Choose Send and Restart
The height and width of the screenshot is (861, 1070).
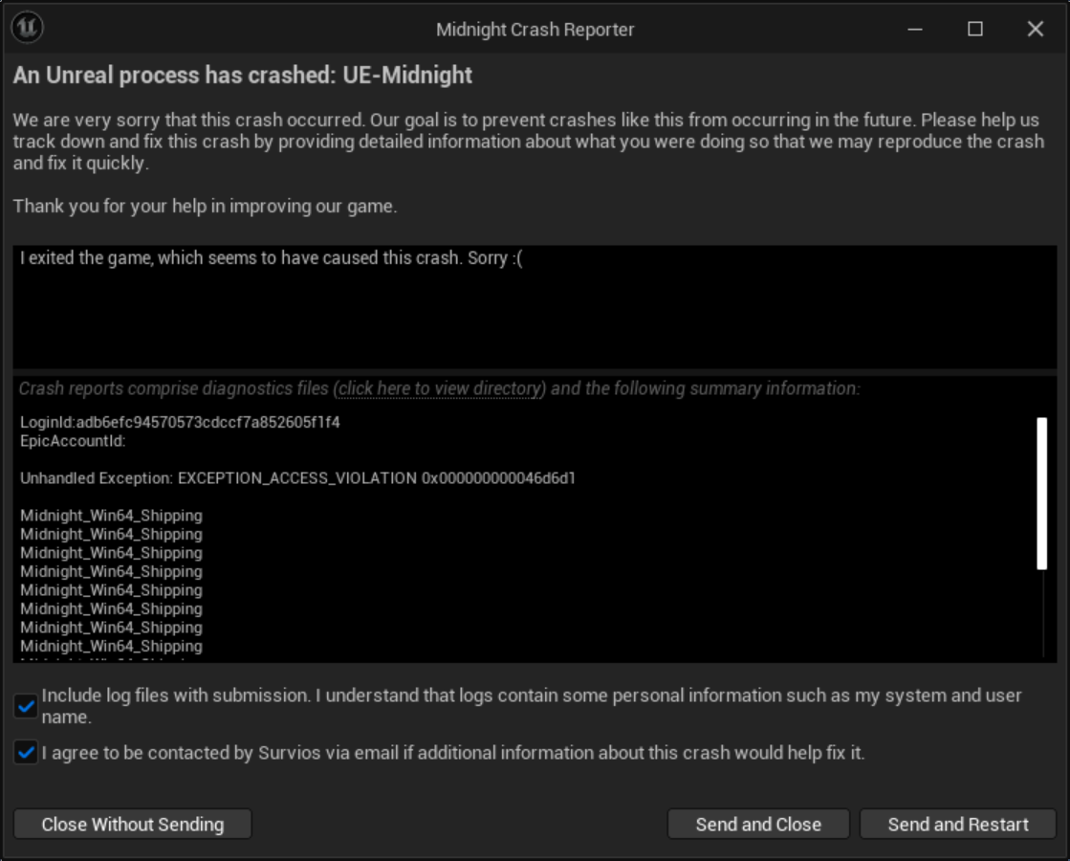(957, 824)
